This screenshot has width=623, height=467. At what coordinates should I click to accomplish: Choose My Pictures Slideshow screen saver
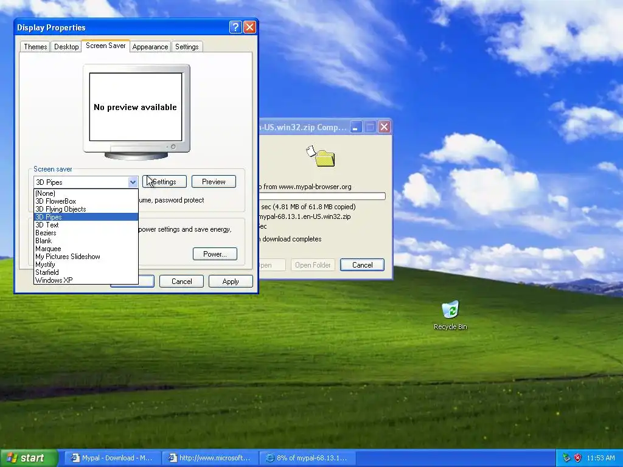(86, 257)
